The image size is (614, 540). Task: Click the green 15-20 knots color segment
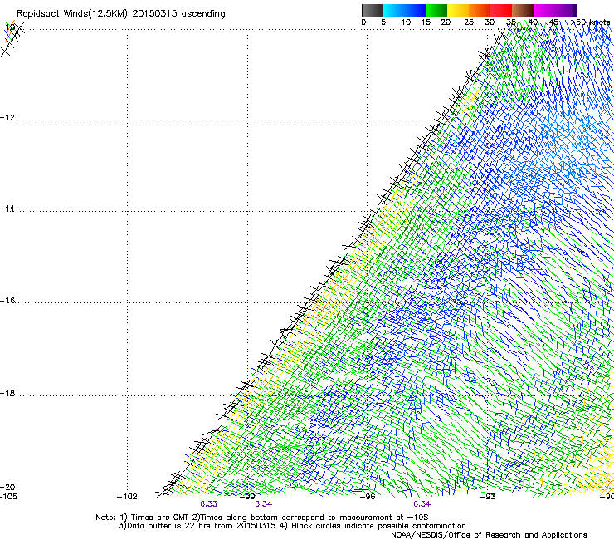(x=436, y=10)
